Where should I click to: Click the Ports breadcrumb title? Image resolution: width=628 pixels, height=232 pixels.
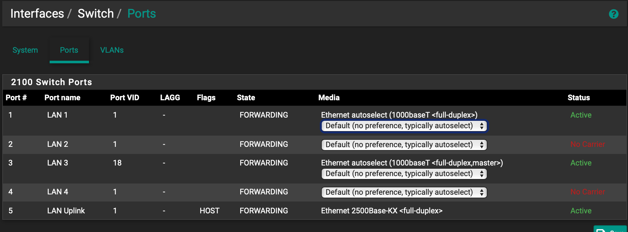click(142, 13)
